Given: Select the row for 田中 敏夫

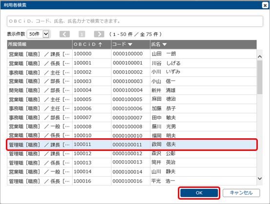Looking at the screenshot, I should point(132,117).
